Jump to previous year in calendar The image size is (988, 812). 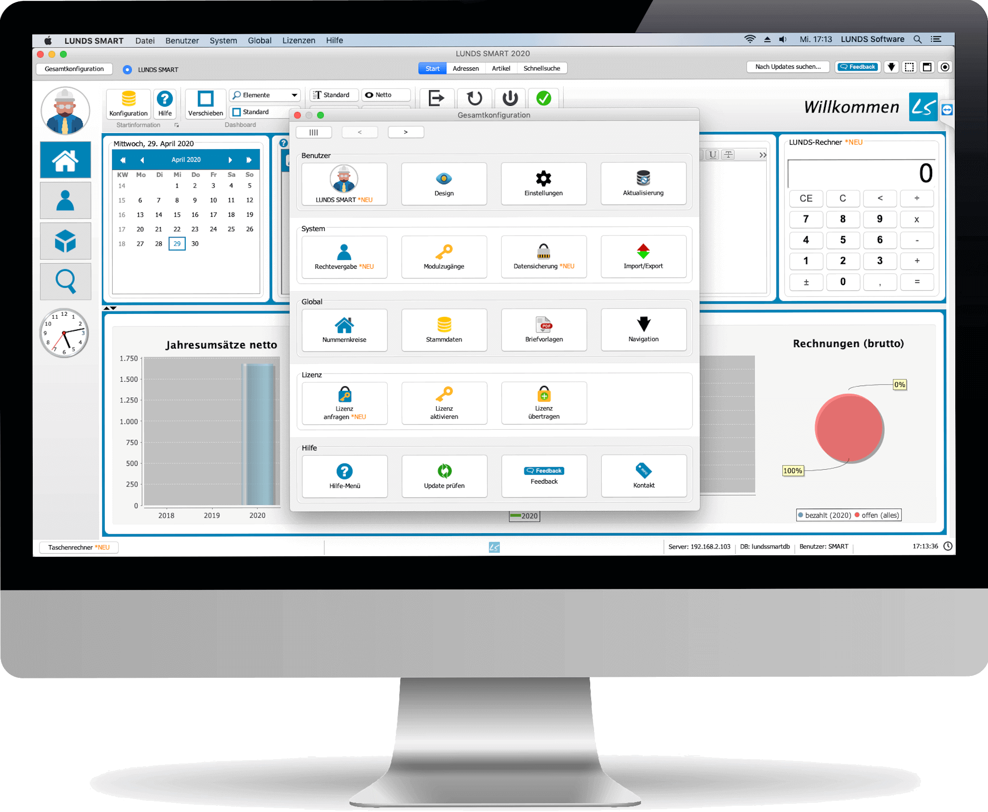tap(123, 160)
